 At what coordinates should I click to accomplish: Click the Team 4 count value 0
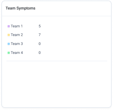40,53
